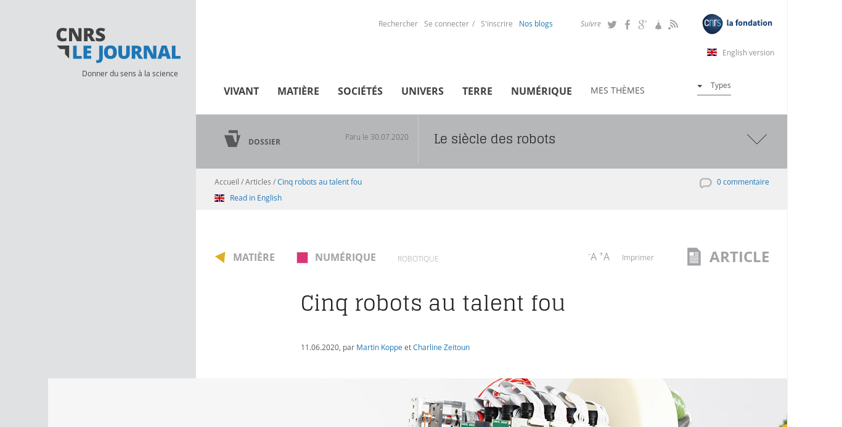Click the Matière category tag

254,257
